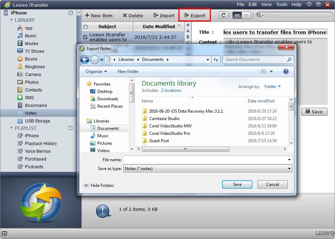Click Save button beside note content

[x=314, y=112]
